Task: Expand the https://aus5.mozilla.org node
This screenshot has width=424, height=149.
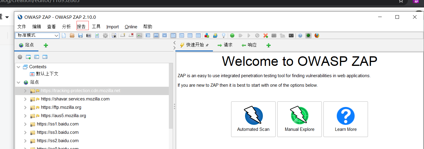Action: 26,116
